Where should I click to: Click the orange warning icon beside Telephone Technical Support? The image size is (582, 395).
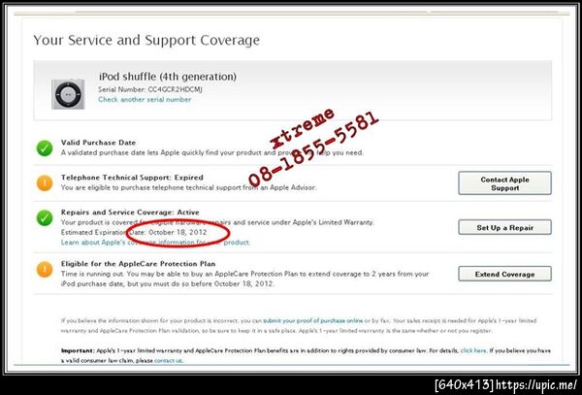[x=45, y=183]
